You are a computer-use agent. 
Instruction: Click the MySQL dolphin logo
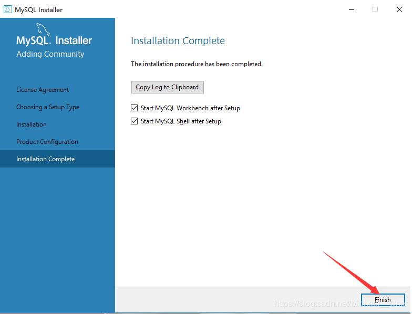pyautogui.click(x=43, y=29)
